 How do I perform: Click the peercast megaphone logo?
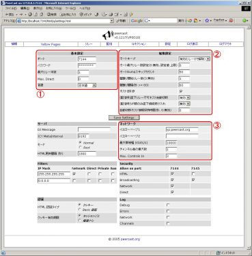point(107,35)
